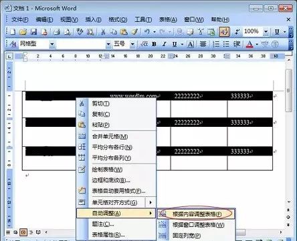Viewport: 297px width, 241px height.
Task: Click the center alignment icon
Action: [203, 44]
